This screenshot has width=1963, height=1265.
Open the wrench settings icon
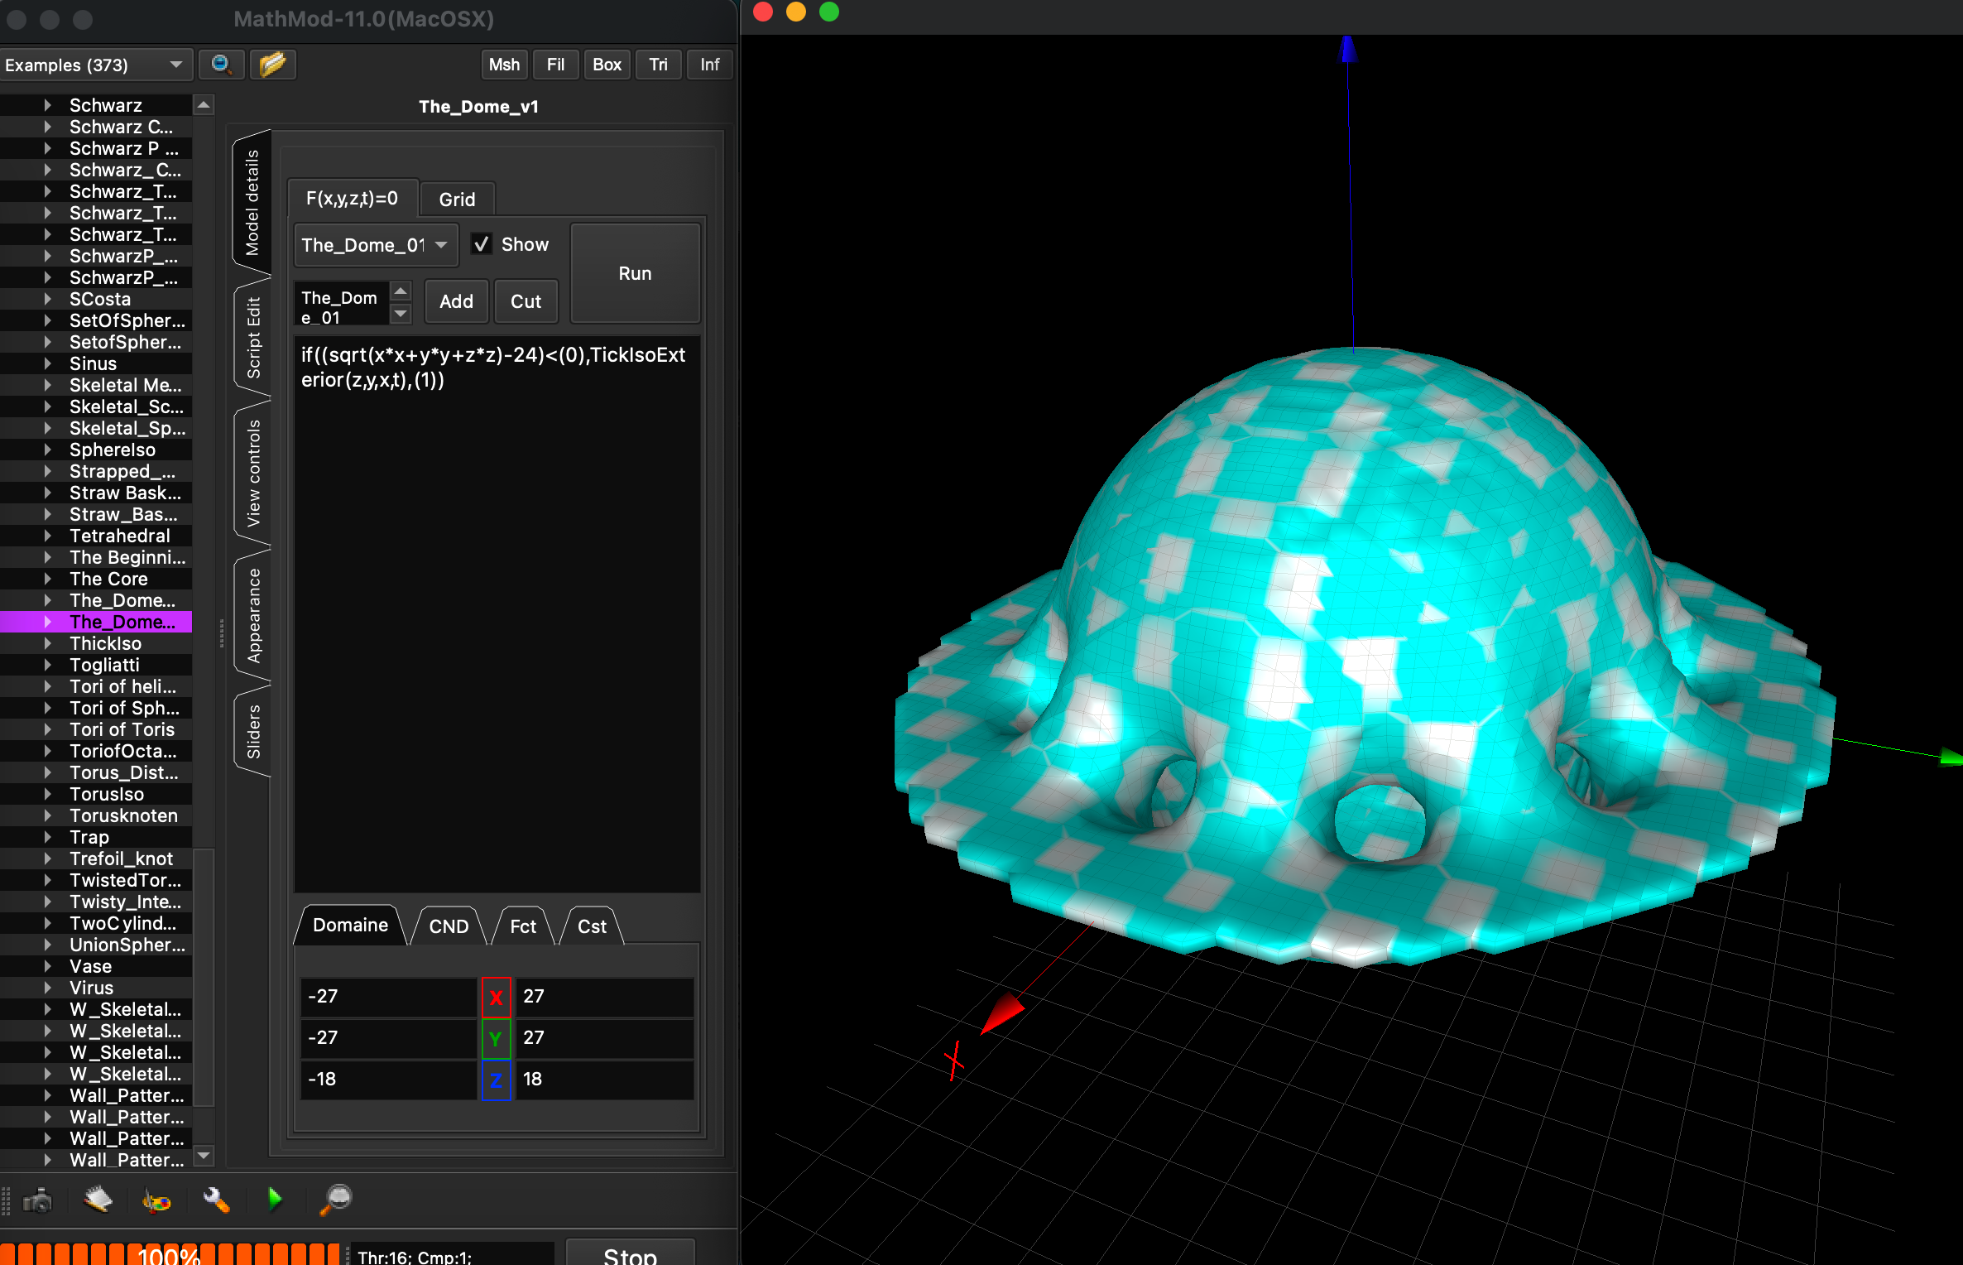pyautogui.click(x=216, y=1200)
